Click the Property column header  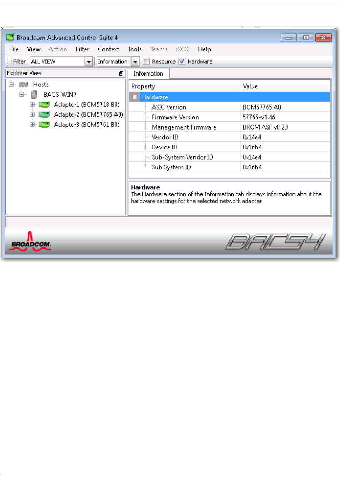pyautogui.click(x=185, y=86)
